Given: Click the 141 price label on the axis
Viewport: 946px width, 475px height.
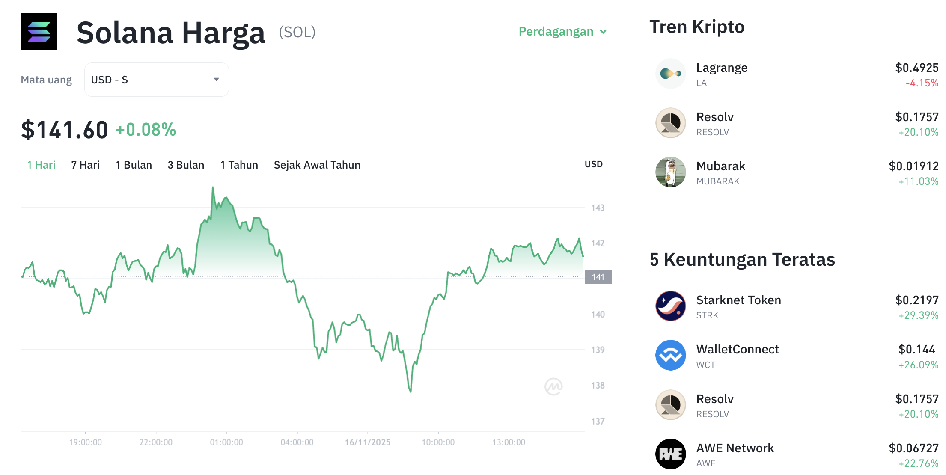Looking at the screenshot, I should (x=598, y=277).
